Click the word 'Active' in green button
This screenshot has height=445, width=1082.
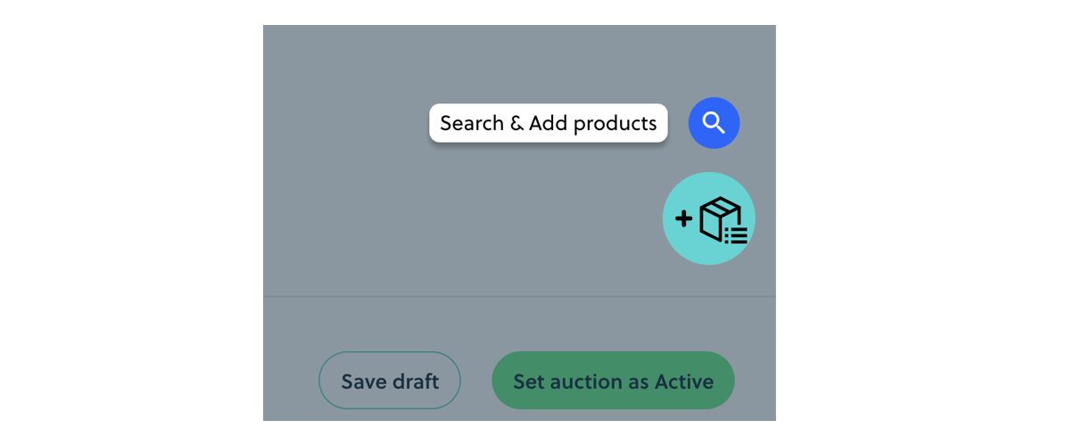click(x=684, y=382)
